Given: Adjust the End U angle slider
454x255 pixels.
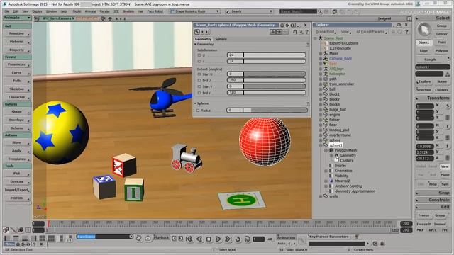Looking at the screenshot, I should coord(266,80).
